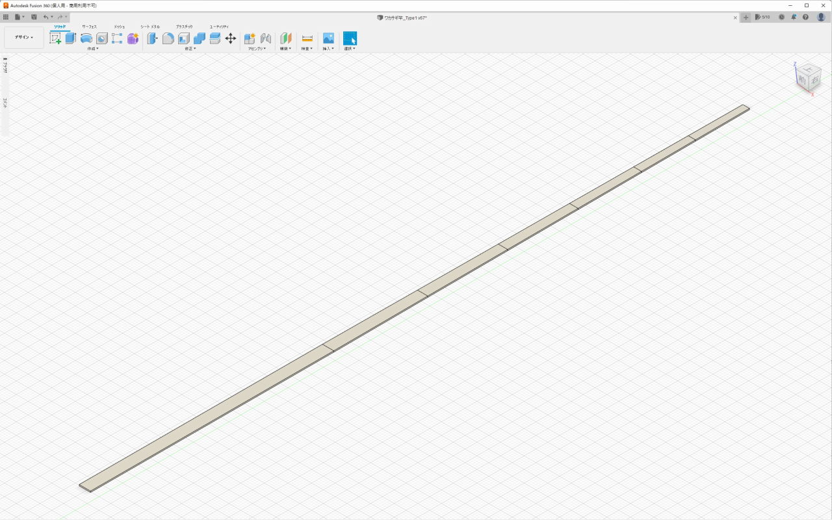Open the user account avatar
The height and width of the screenshot is (520, 832).
[x=821, y=17]
